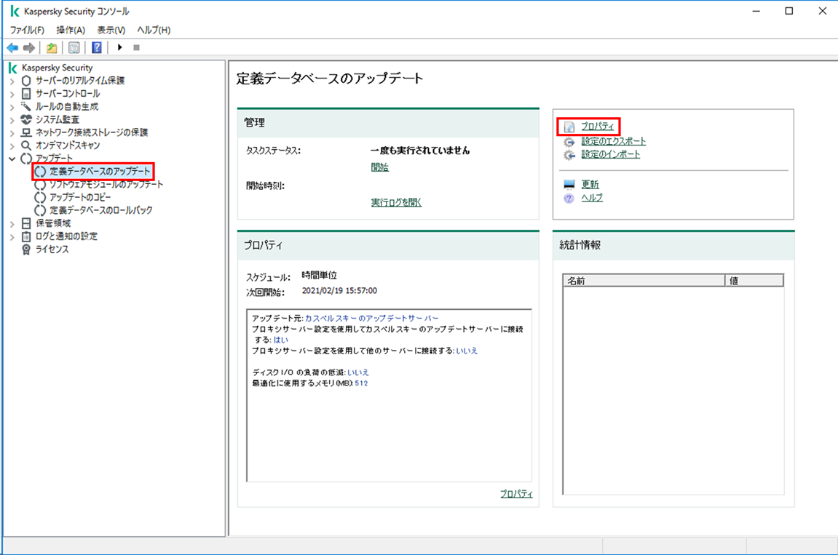Click the プロパティ link below the settings box
Viewport: 838px width, 555px height.
coord(516,494)
